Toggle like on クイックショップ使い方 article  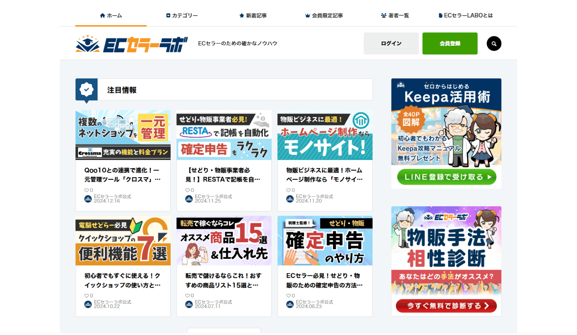coord(86,296)
